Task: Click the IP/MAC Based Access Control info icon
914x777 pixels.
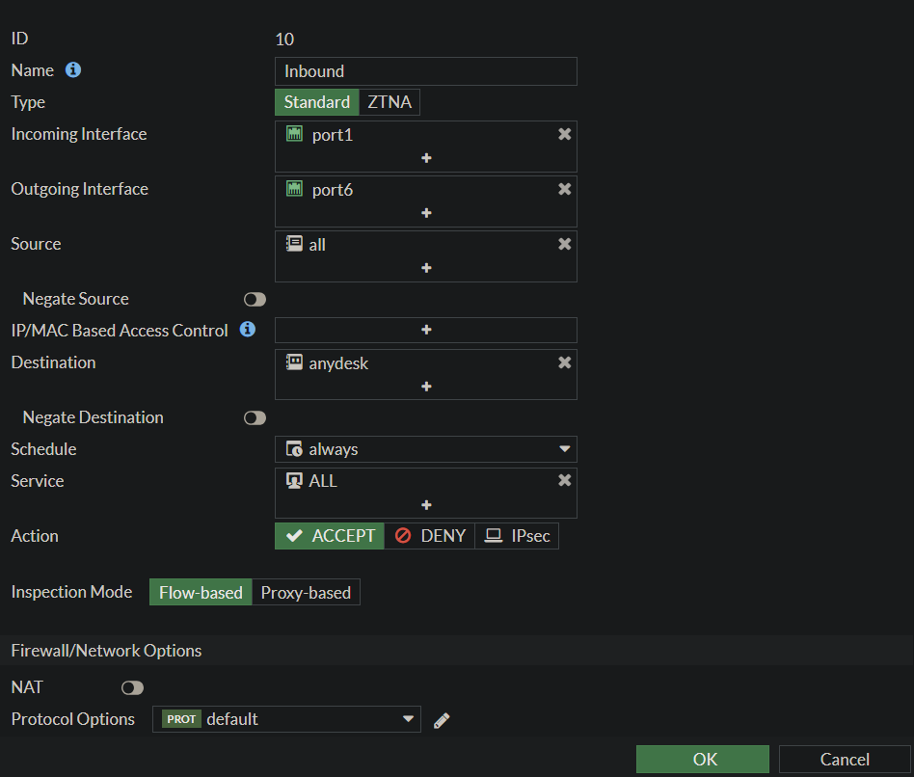Action: click(x=248, y=330)
